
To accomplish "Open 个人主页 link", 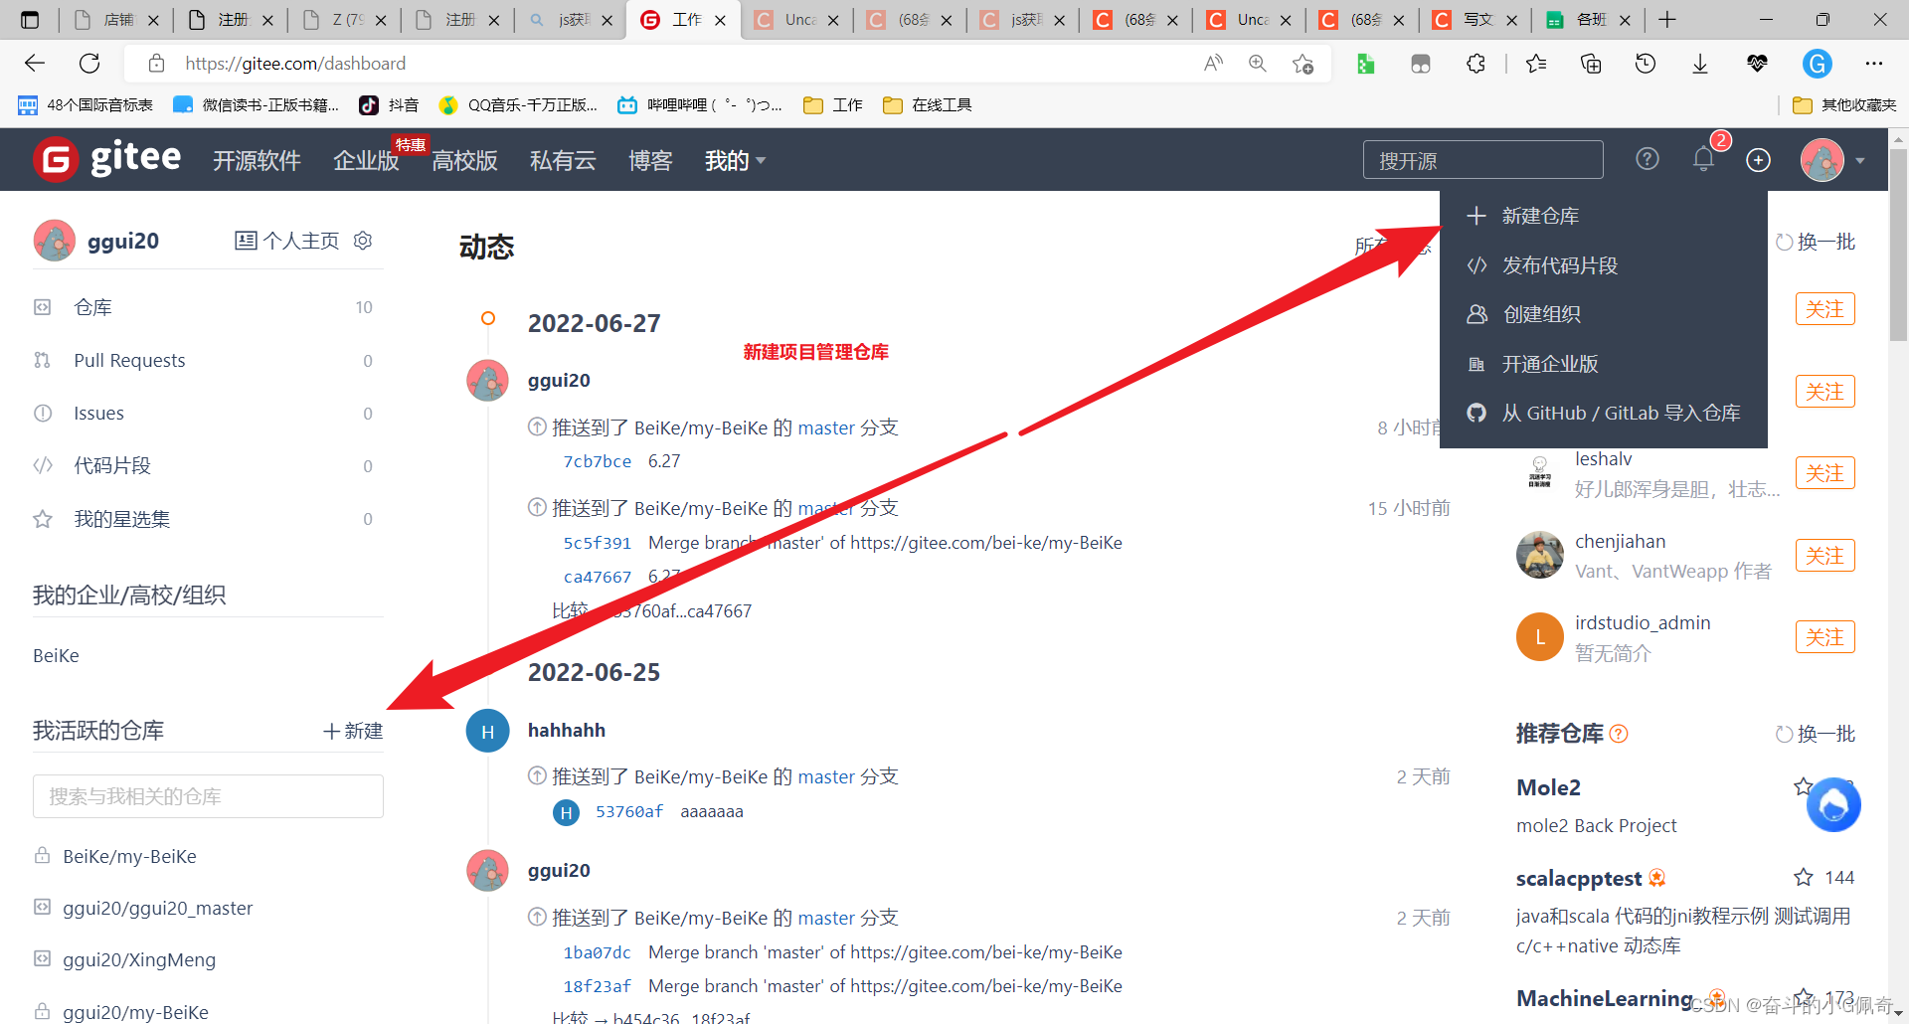I will point(287,241).
